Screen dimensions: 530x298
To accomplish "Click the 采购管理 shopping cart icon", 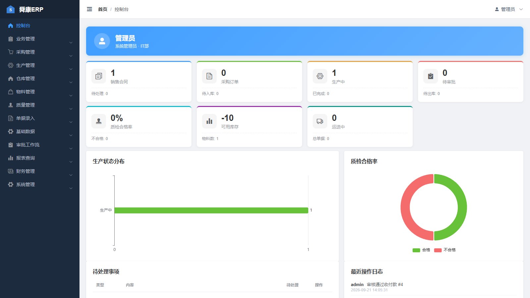I will pos(11,52).
